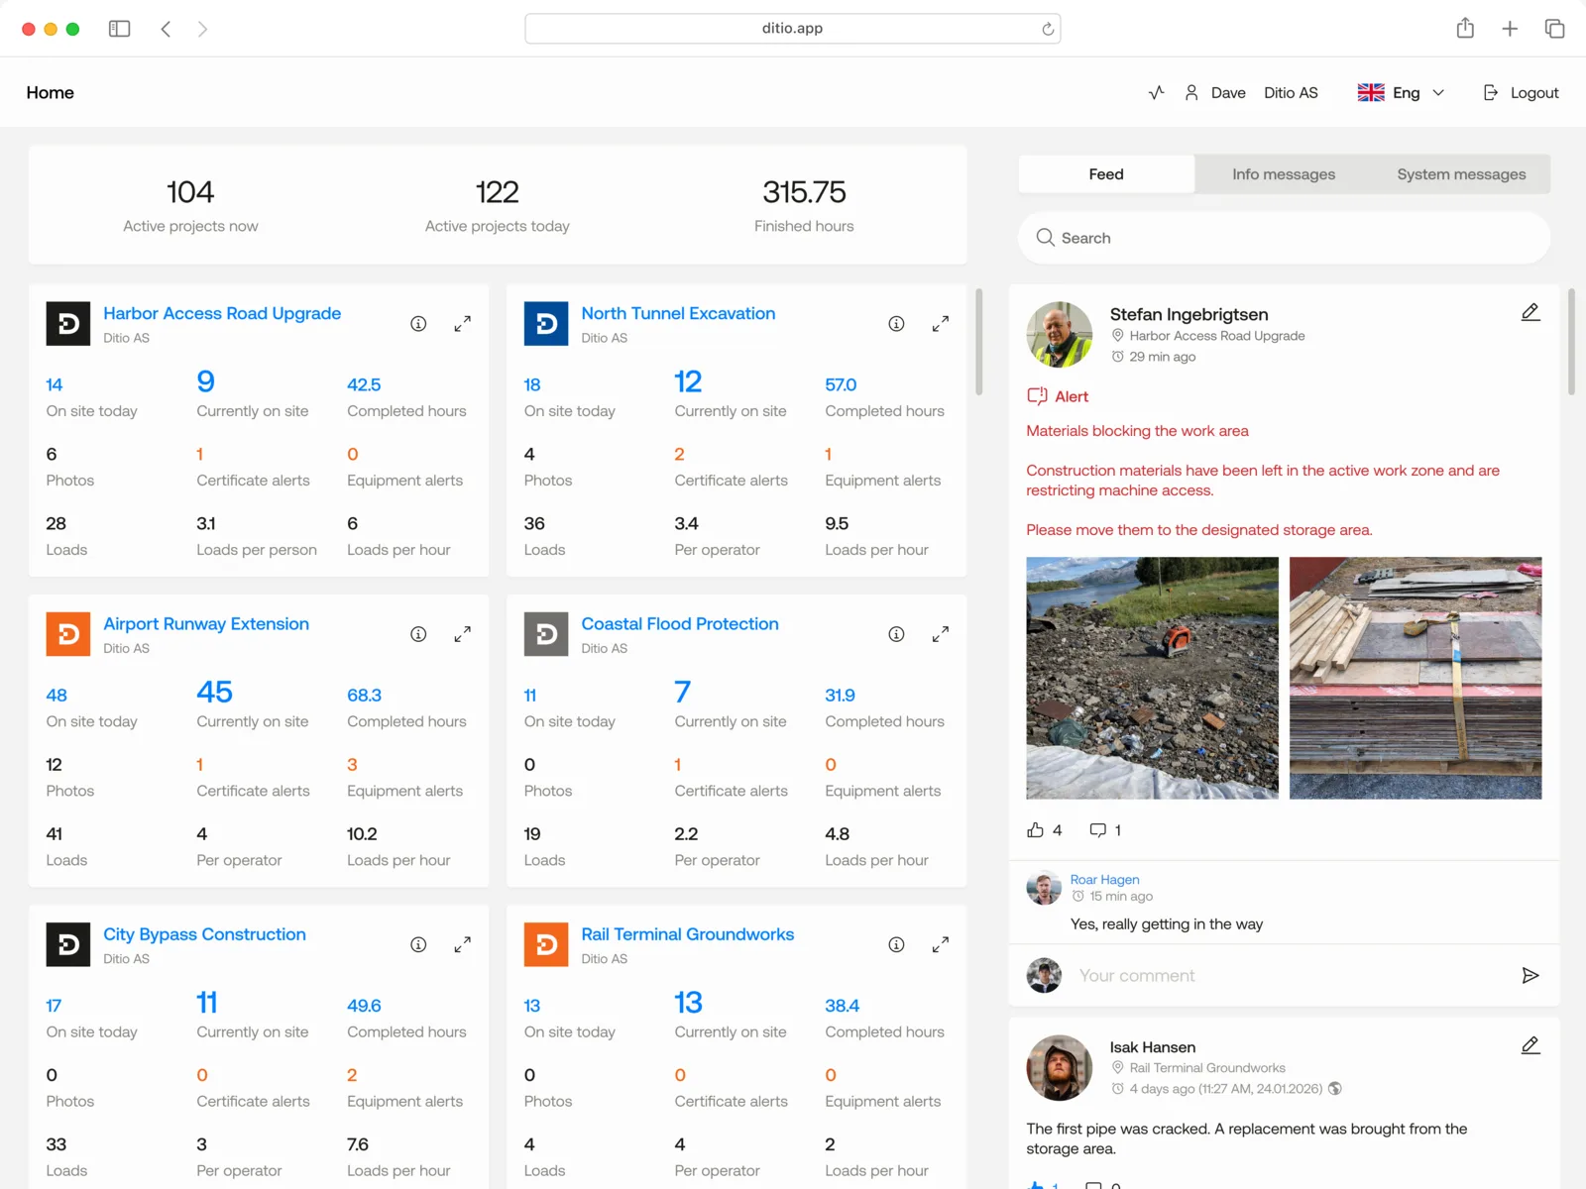
Task: Click the Logout icon
Action: (x=1491, y=92)
